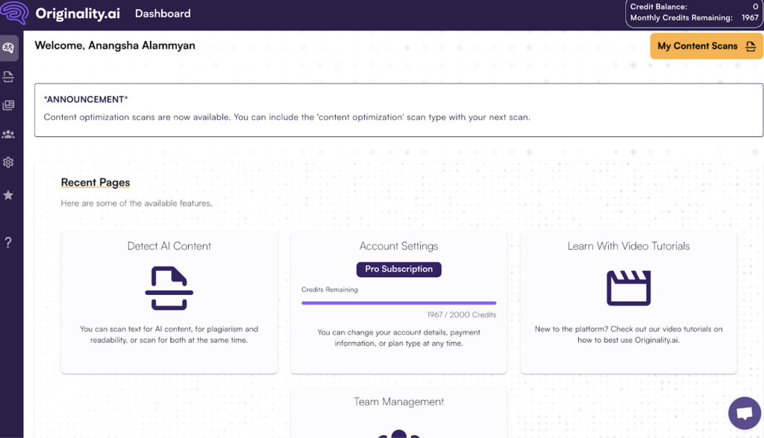Click the My Content Scans button
The width and height of the screenshot is (764, 438).
pos(706,46)
